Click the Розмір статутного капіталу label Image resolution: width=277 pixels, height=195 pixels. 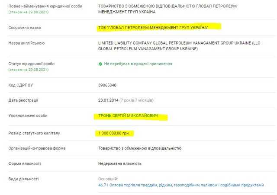point(34,133)
